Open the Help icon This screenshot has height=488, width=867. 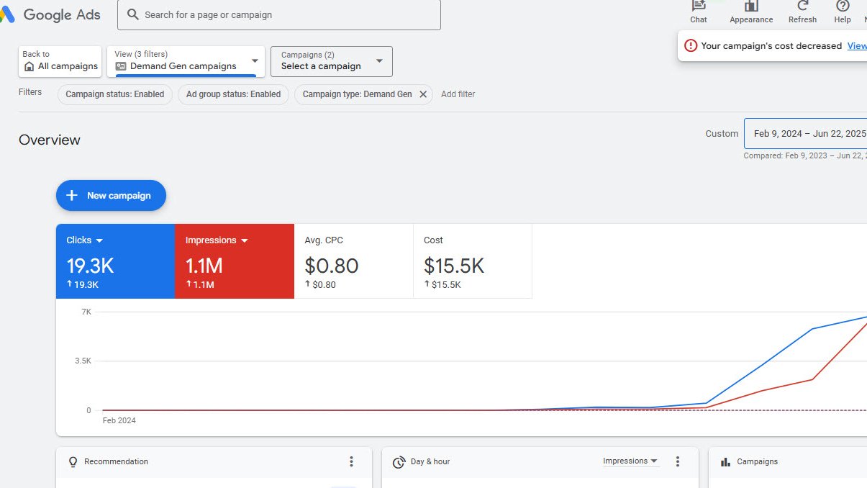(x=843, y=6)
